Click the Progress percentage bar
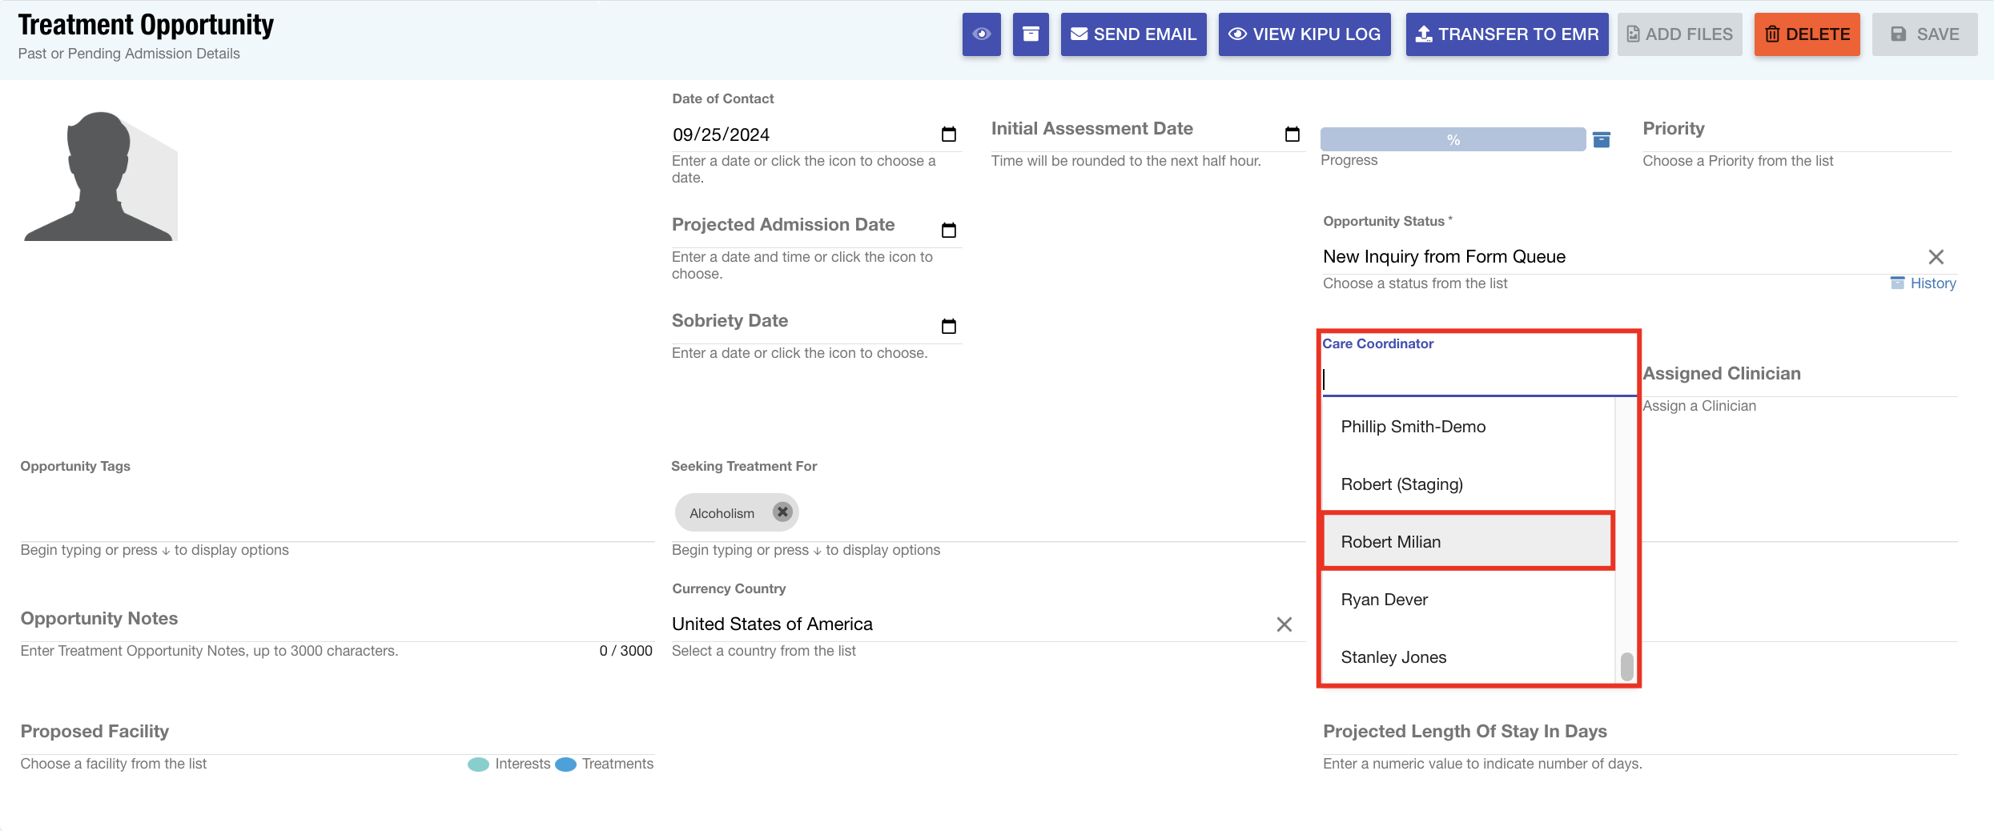The width and height of the screenshot is (1994, 831). click(x=1453, y=140)
